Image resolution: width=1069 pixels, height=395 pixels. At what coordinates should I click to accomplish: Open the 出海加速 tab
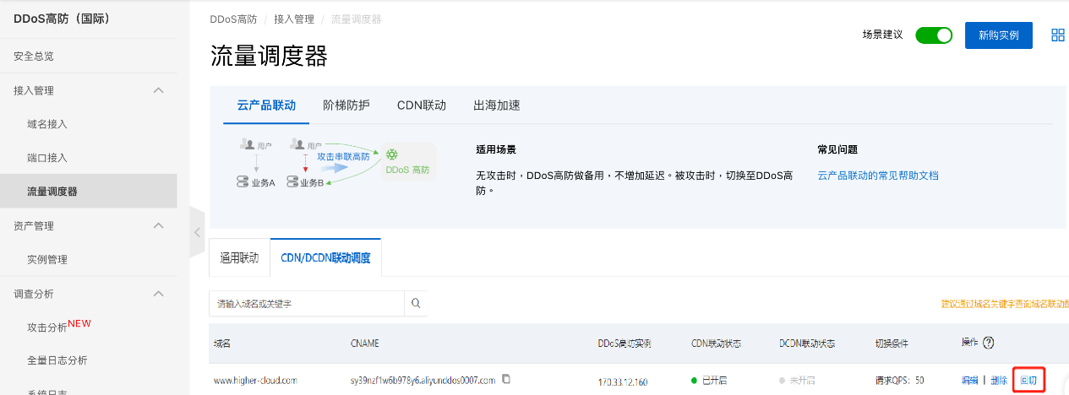[497, 106]
